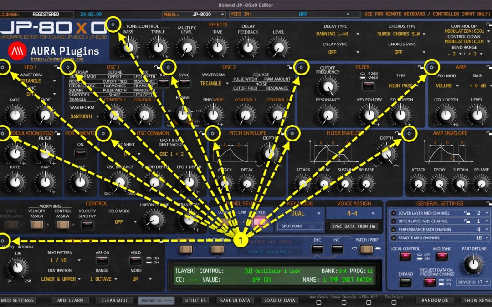Image resolution: width=492 pixels, height=307 pixels.
Task: Click the gear icon on the OSC 1 panel
Action: click(x=68, y=67)
